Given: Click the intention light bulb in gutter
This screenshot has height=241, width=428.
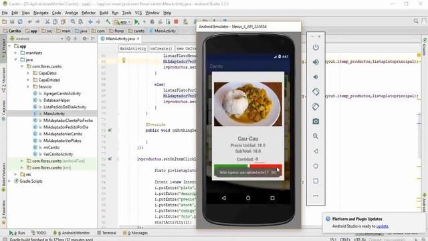Looking at the screenshot, I should (x=123, y=60).
